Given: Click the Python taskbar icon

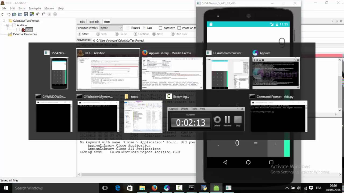Looking at the screenshot, I should (204, 188).
